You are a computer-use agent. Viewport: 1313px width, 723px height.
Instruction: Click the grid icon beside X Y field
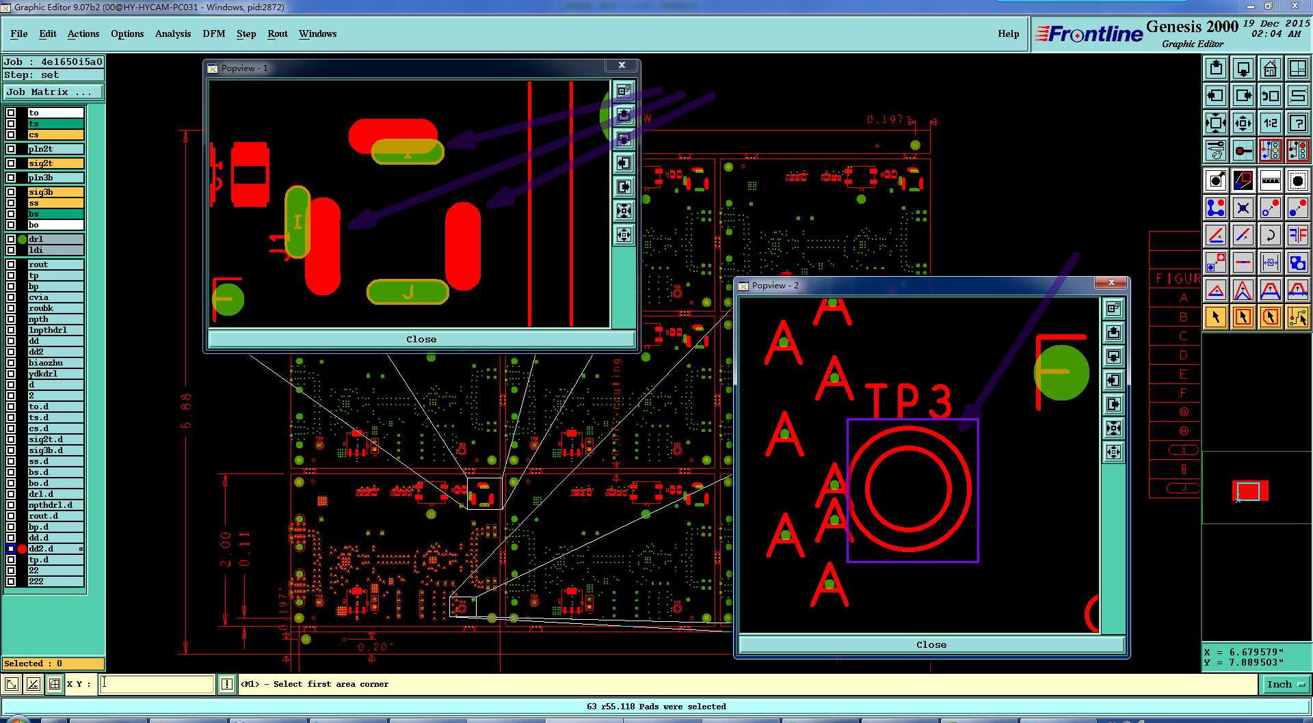point(55,684)
